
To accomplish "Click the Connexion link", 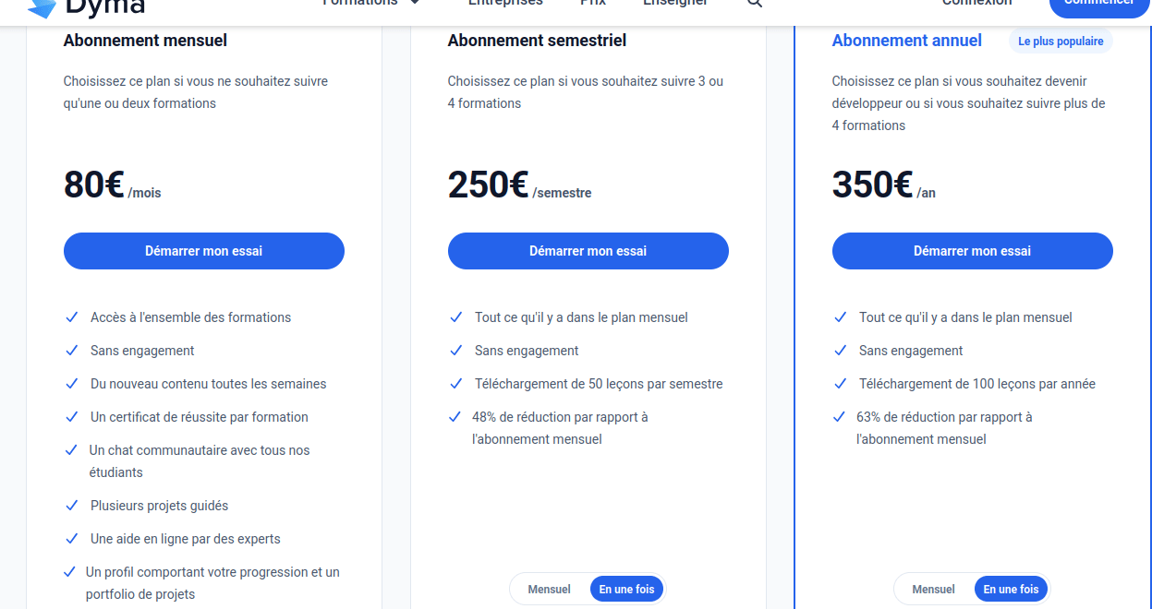I will (976, 3).
